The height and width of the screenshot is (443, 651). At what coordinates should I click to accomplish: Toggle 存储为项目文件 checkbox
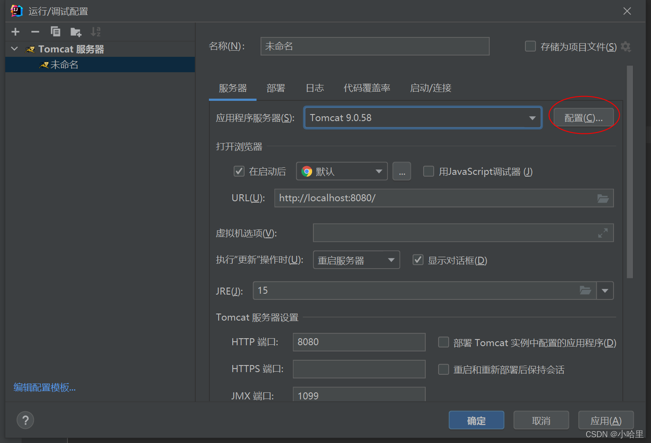click(x=530, y=46)
